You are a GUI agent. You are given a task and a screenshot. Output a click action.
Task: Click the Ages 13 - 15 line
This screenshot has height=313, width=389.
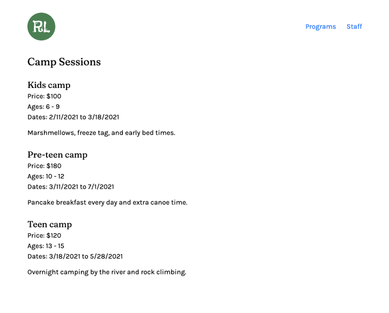46,246
